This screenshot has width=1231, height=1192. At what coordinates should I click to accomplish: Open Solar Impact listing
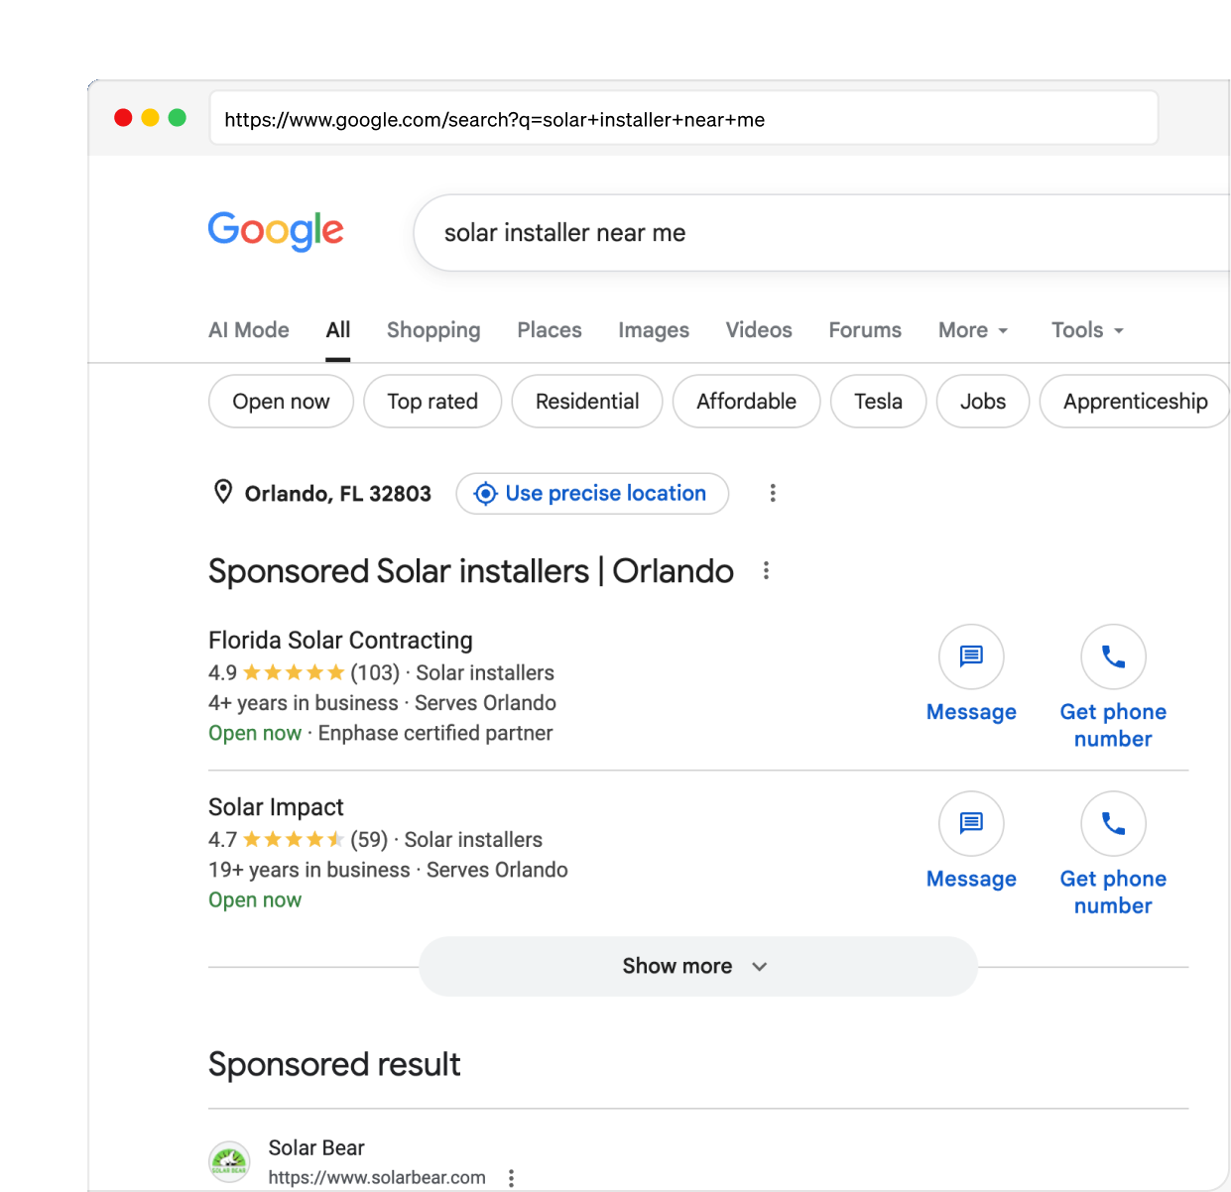point(276,807)
